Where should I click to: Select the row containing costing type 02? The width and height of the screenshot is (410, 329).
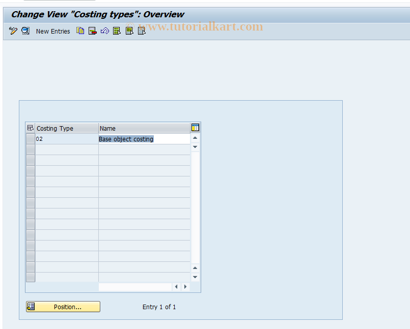[30, 138]
